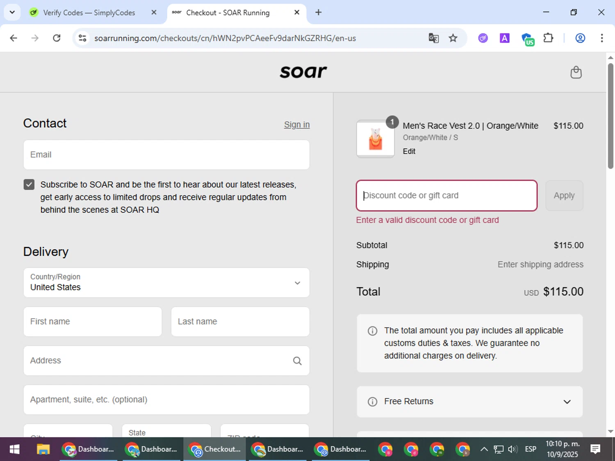615x461 pixels.
Task: Bookmark this page with the star icon
Action: (453, 38)
